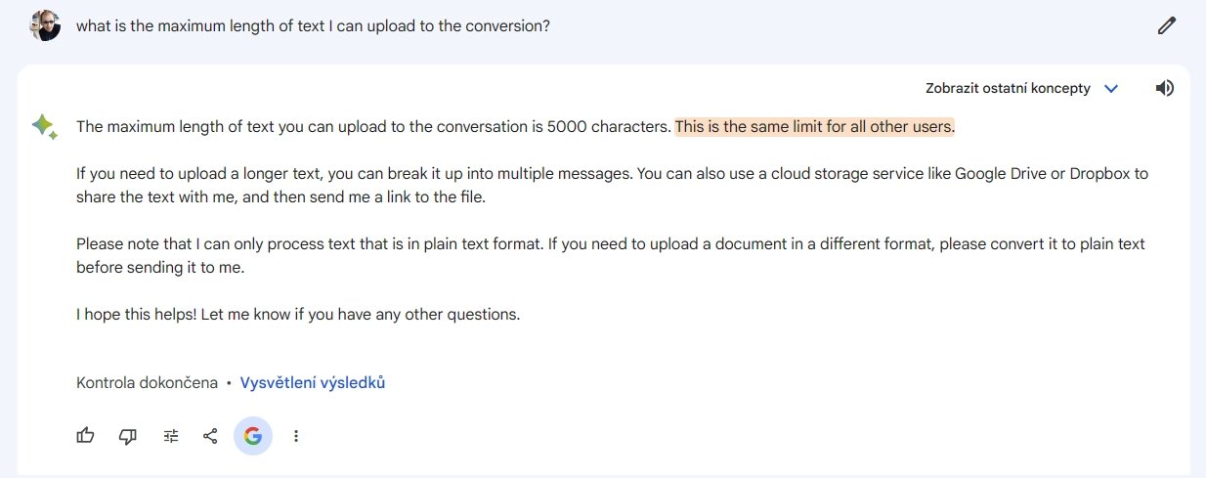Click the pencil icon to edit the prompt
Image resolution: width=1206 pixels, height=478 pixels.
point(1166,26)
